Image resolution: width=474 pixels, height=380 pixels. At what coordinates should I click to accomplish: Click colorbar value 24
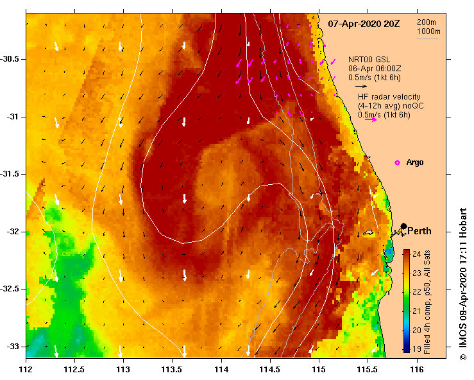[x=416, y=254]
